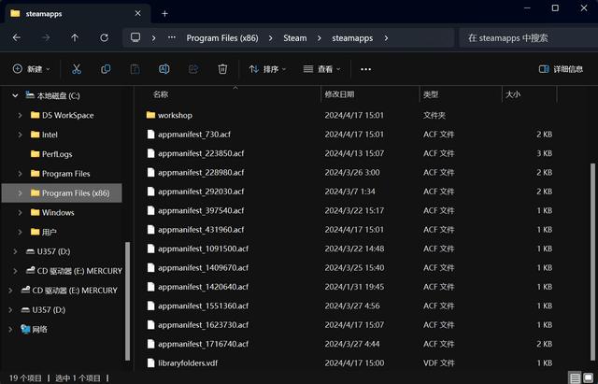Switch to details list view icon

coord(575,377)
